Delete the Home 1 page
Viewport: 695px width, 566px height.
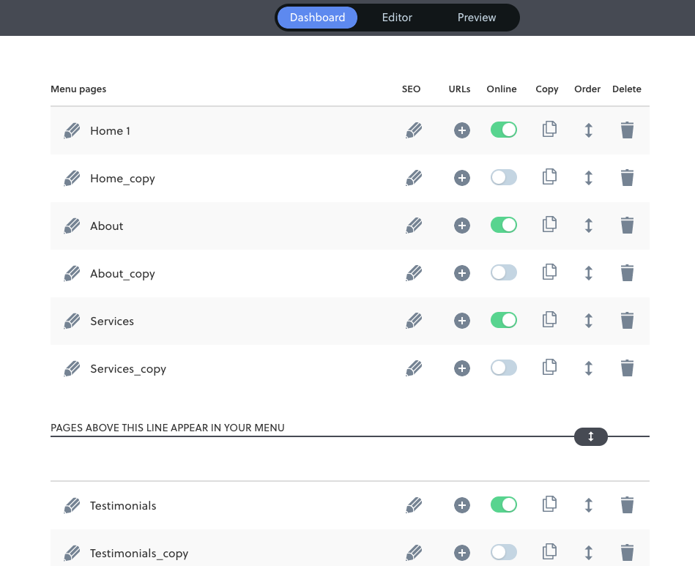pyautogui.click(x=627, y=130)
